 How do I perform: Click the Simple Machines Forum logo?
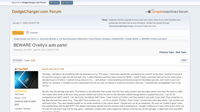166,11
